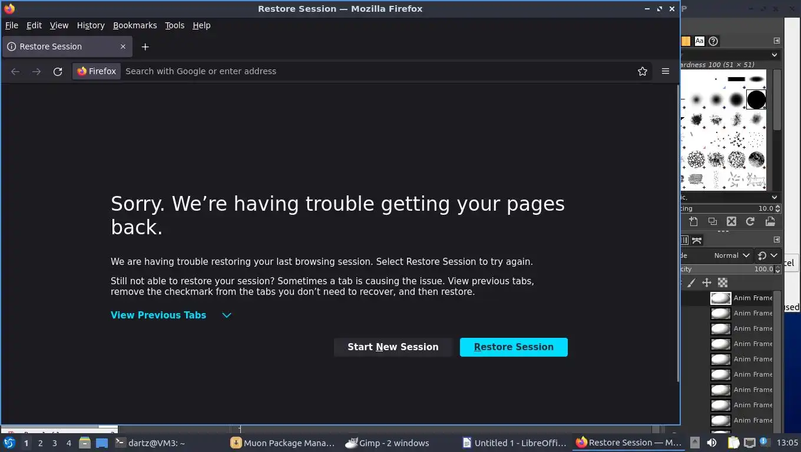
Task: Open the Bookmarks menu in Firefox
Action: [x=135, y=25]
